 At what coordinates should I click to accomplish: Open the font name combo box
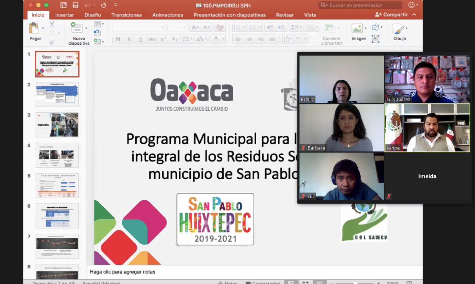click(139, 27)
